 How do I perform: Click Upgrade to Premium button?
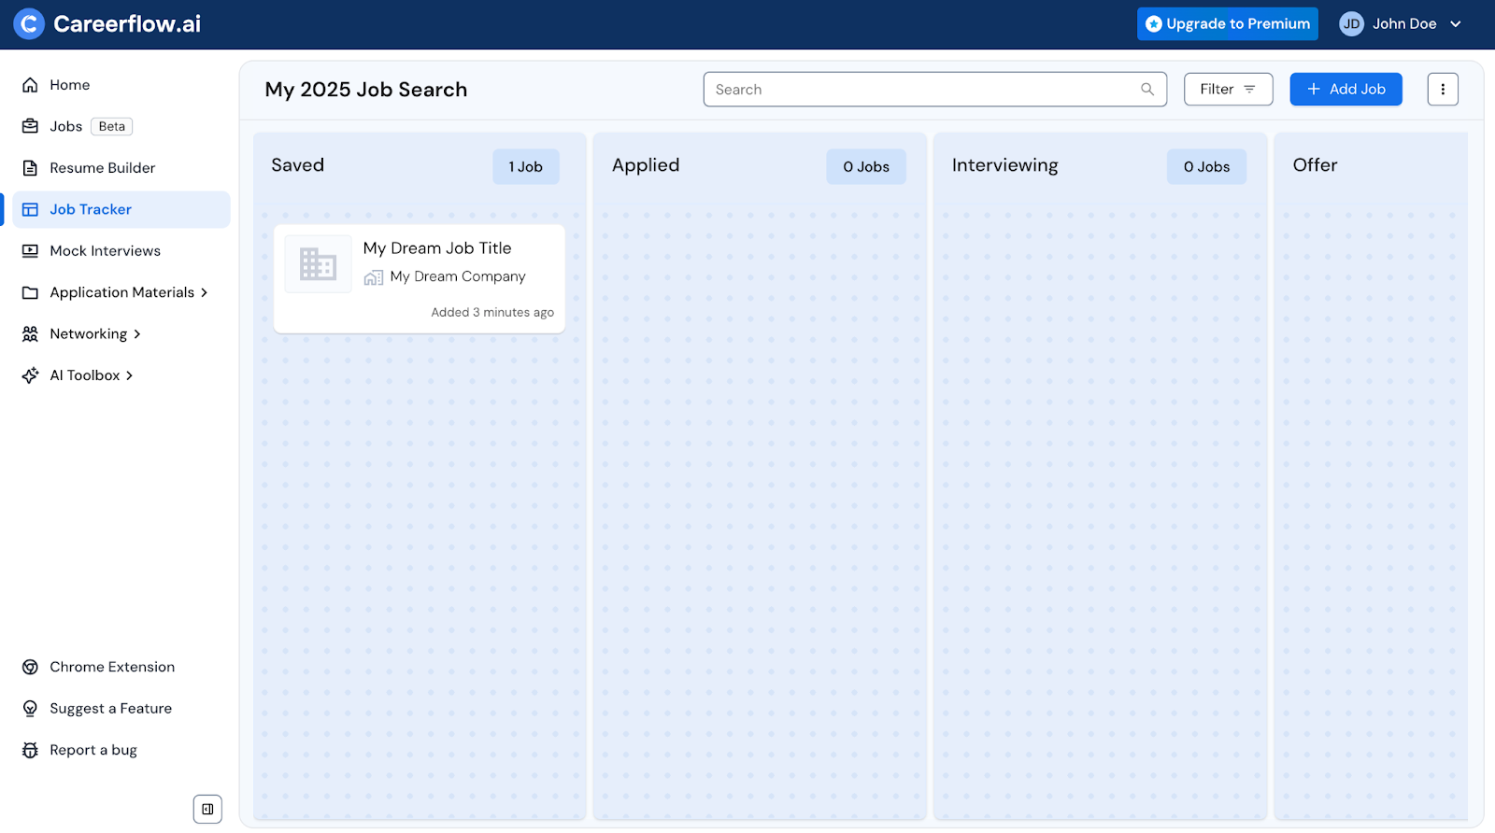coord(1227,24)
